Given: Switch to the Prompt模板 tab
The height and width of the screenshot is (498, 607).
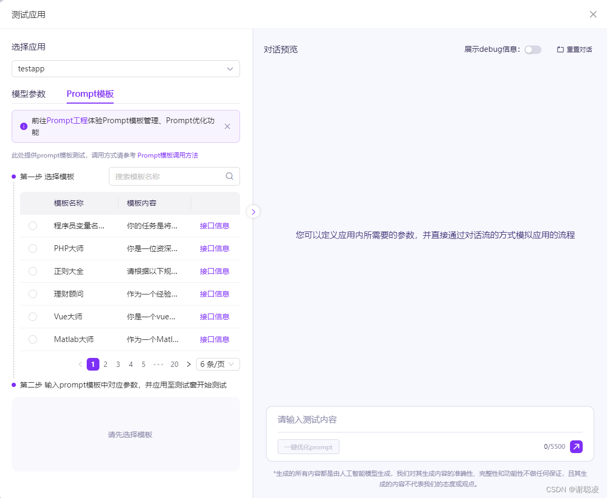Looking at the screenshot, I should [x=90, y=94].
